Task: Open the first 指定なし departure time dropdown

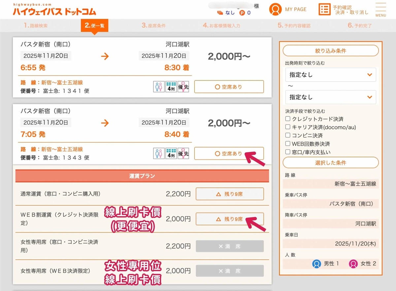Action: coord(331,75)
